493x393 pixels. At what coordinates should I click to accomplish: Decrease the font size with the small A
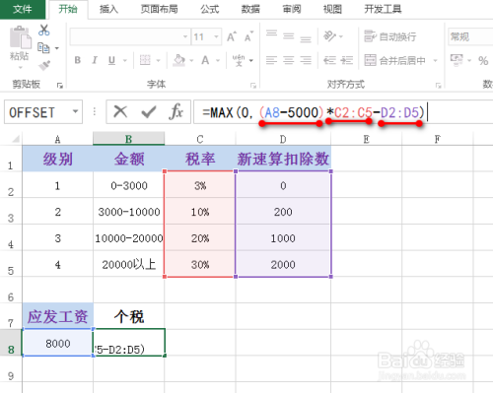click(248, 36)
